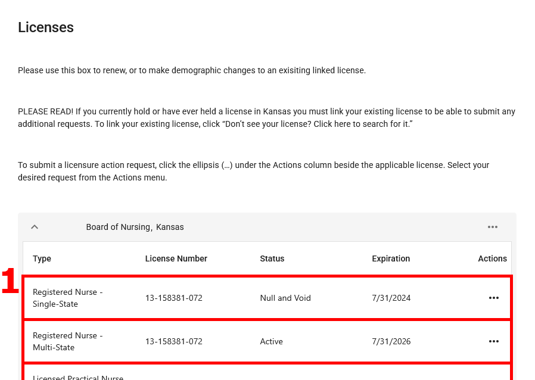
Task: Select the Registered Nurse - Multi-State type cell
Action: click(67, 341)
